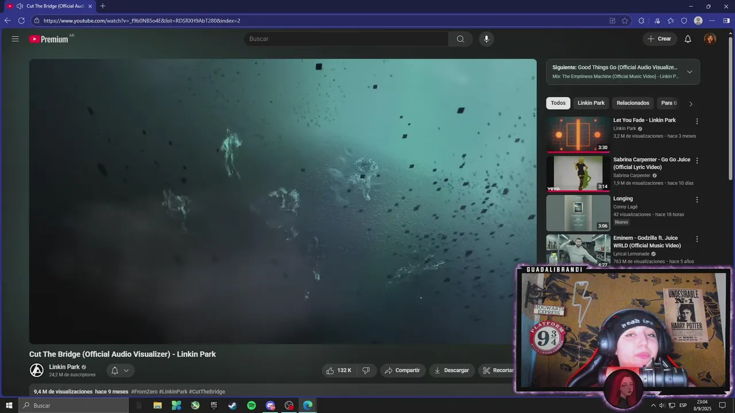The image size is (735, 413).
Task: Select the Relacionados filter chip
Action: coord(633,103)
